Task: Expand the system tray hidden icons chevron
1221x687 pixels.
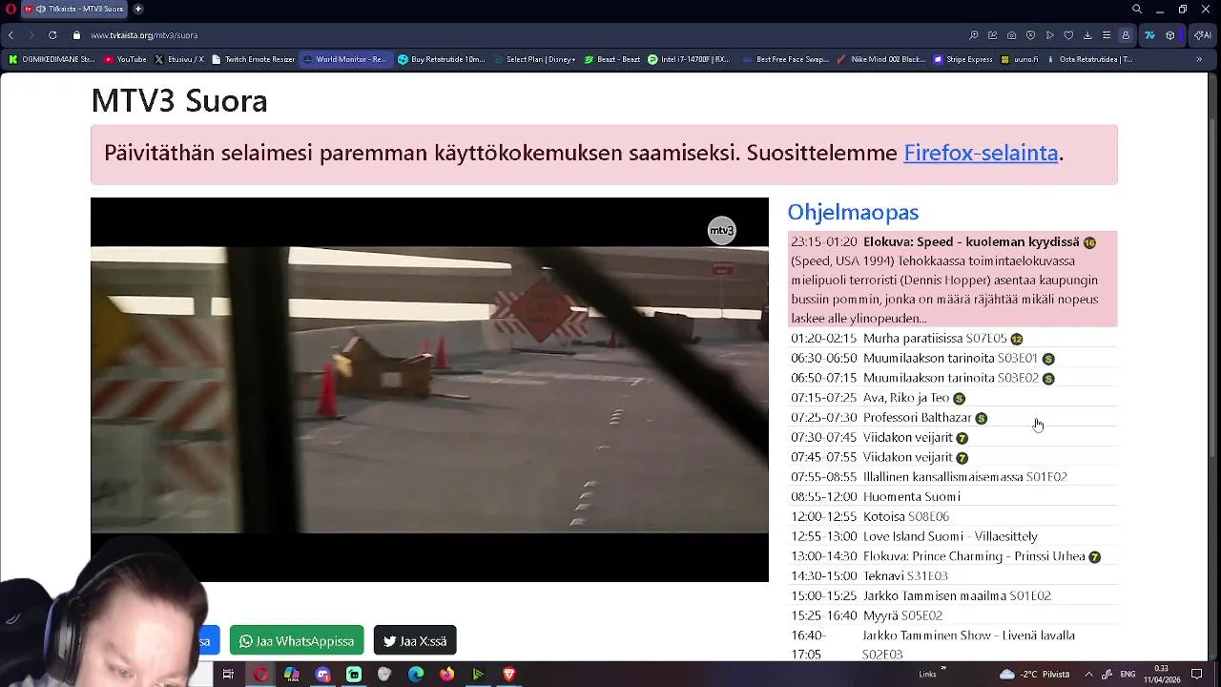Action: click(x=1088, y=675)
